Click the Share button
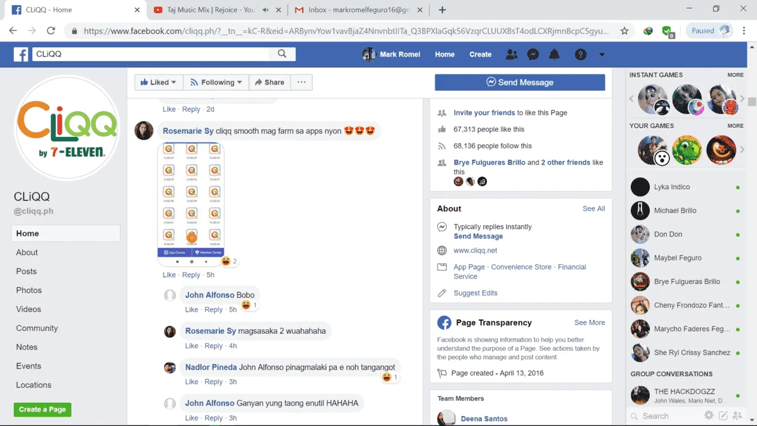The image size is (757, 426). (269, 82)
